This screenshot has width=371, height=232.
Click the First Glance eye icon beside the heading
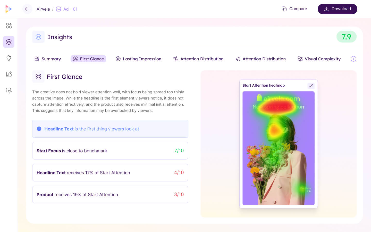(38, 77)
